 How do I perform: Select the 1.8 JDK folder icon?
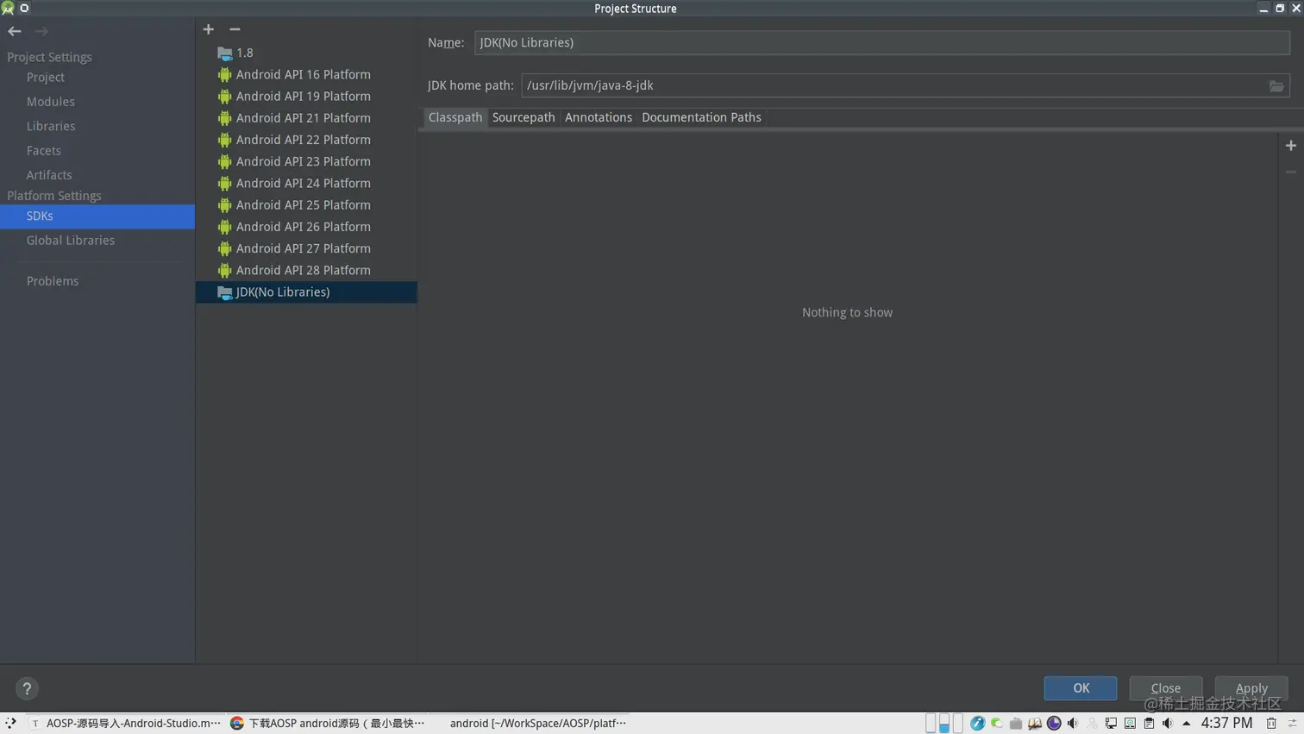tap(224, 53)
